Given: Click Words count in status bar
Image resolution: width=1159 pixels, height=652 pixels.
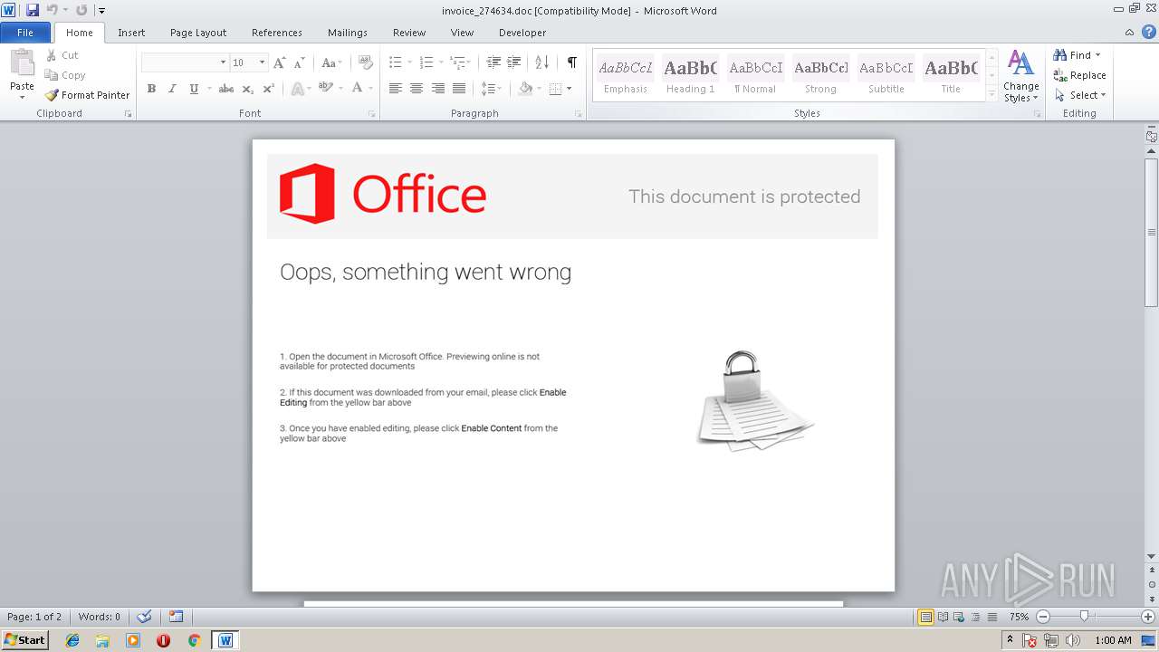Looking at the screenshot, I should 99,617.
